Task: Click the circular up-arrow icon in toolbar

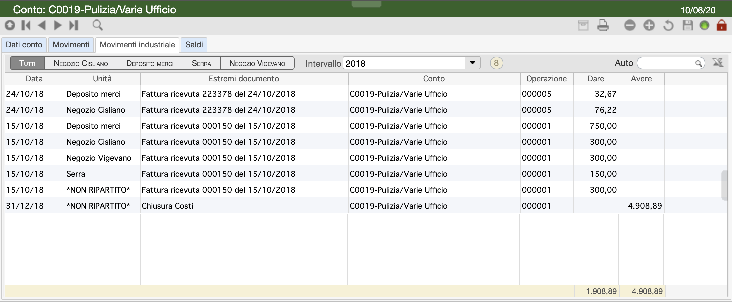Action: coord(10,25)
